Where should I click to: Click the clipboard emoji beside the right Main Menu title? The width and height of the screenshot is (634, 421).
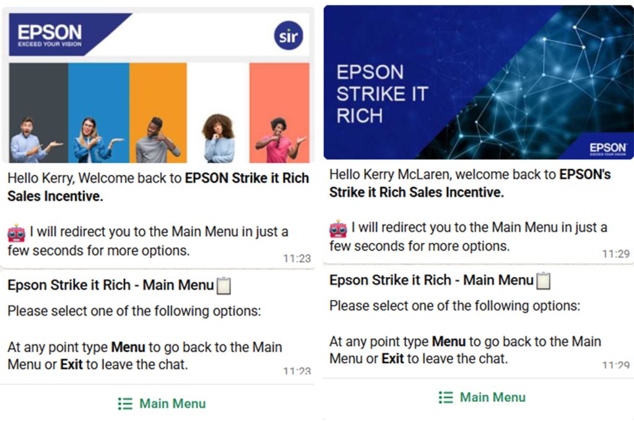coord(543,281)
